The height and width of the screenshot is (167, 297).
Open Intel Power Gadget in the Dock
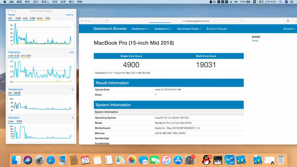coord(229,160)
